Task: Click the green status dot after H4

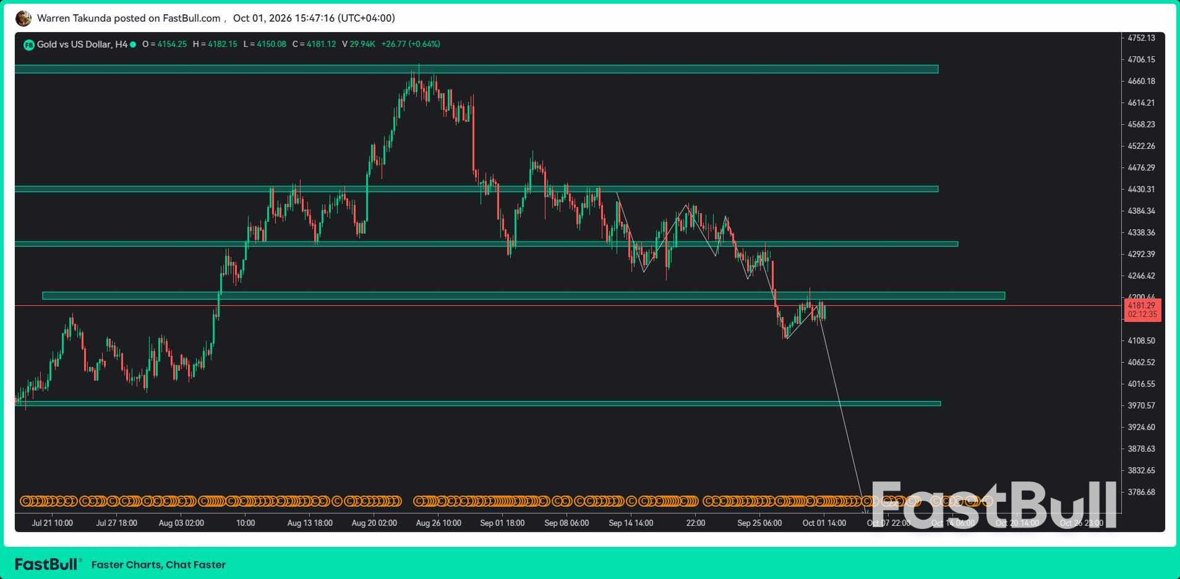Action: [x=133, y=44]
